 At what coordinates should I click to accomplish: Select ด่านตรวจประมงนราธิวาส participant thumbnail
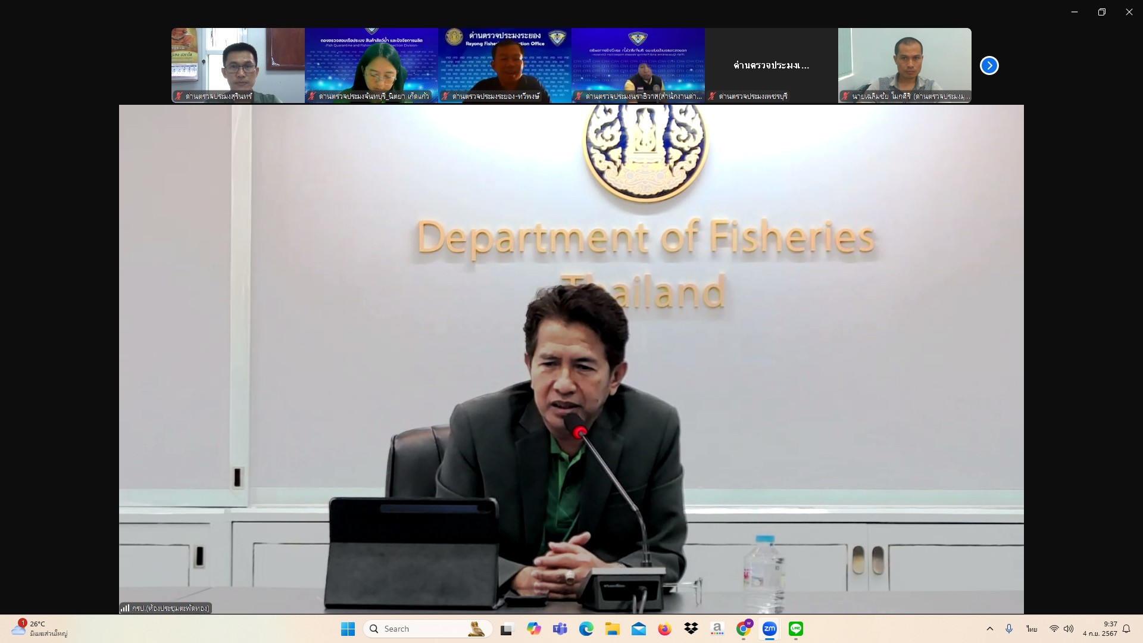[x=638, y=65]
